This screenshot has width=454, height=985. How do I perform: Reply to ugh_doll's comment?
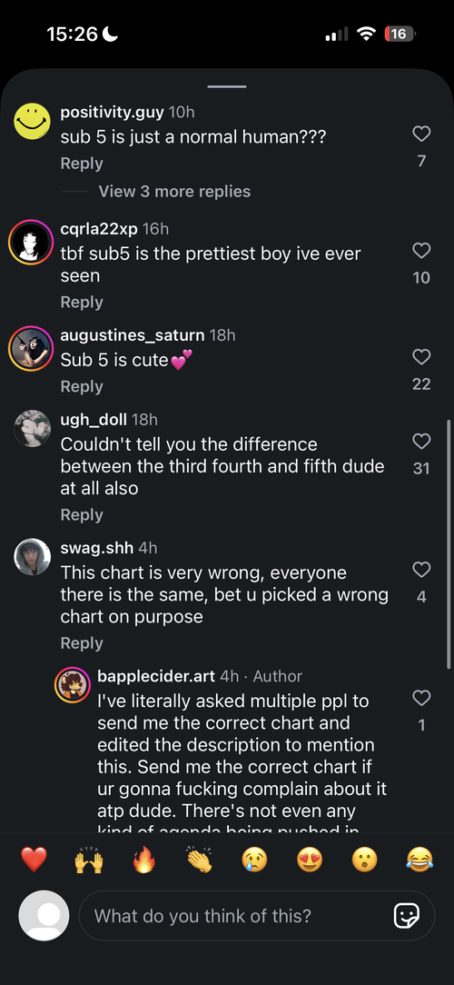81,514
